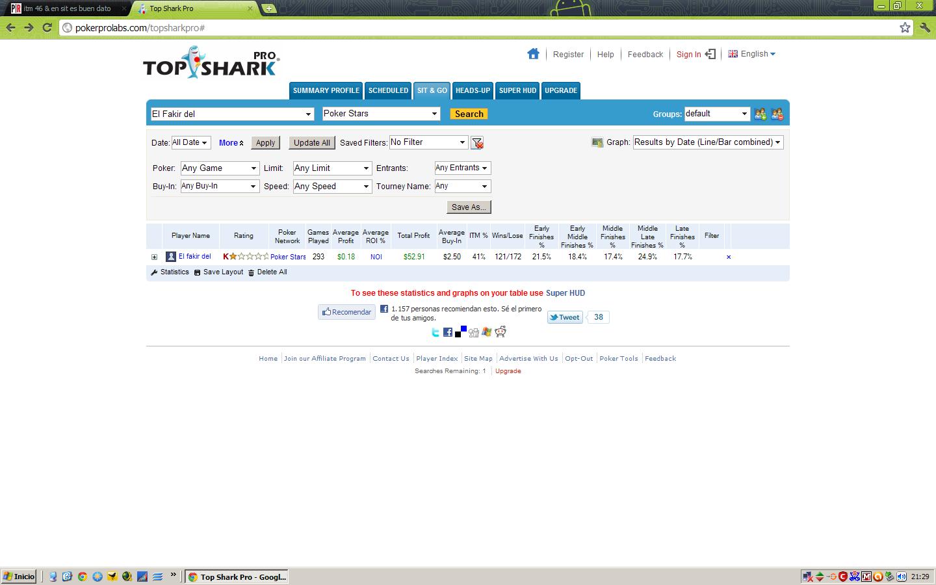Switch to the Sit & Go tab
This screenshot has height=585, width=936.
click(x=432, y=90)
